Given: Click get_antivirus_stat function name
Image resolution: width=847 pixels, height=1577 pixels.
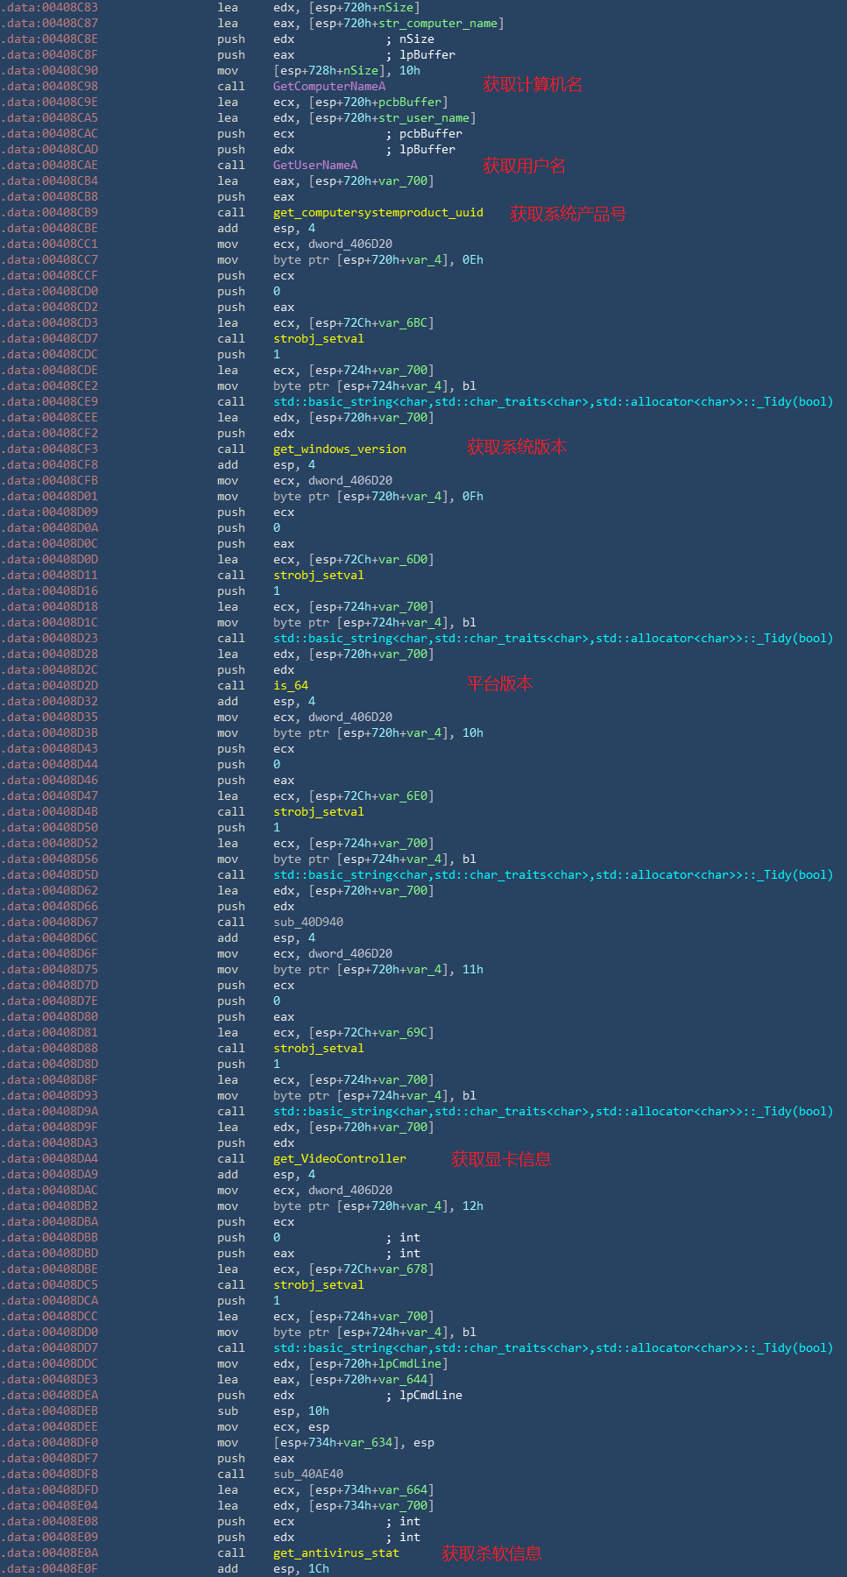Looking at the screenshot, I should tap(336, 1552).
